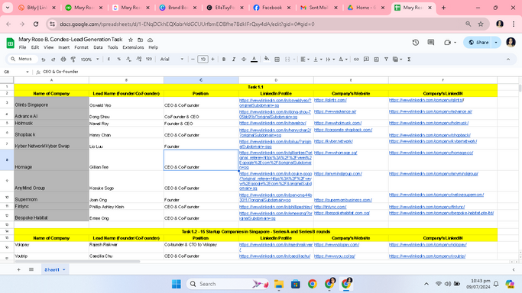Click the undo icon in the toolbar
Viewport: 522px width, 293px height.
coord(44,60)
